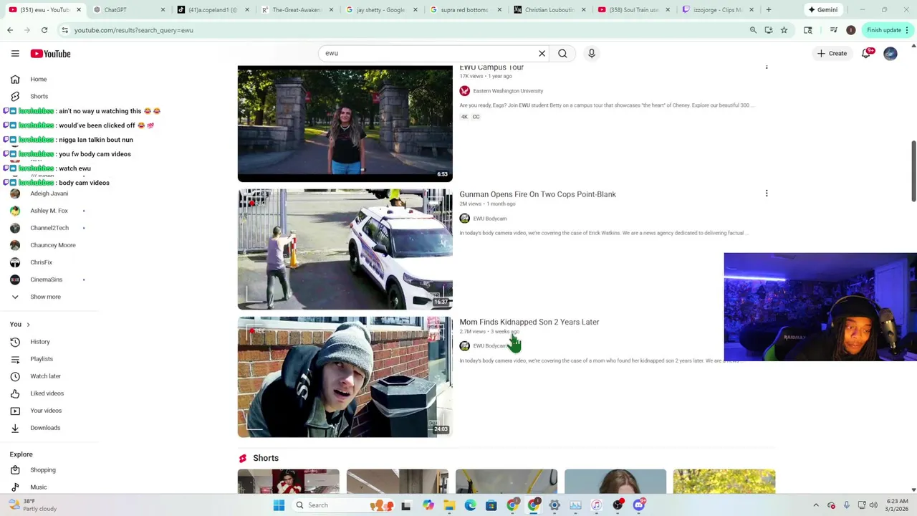
Task: Click the address bar URL
Action: pyautogui.click(x=133, y=30)
